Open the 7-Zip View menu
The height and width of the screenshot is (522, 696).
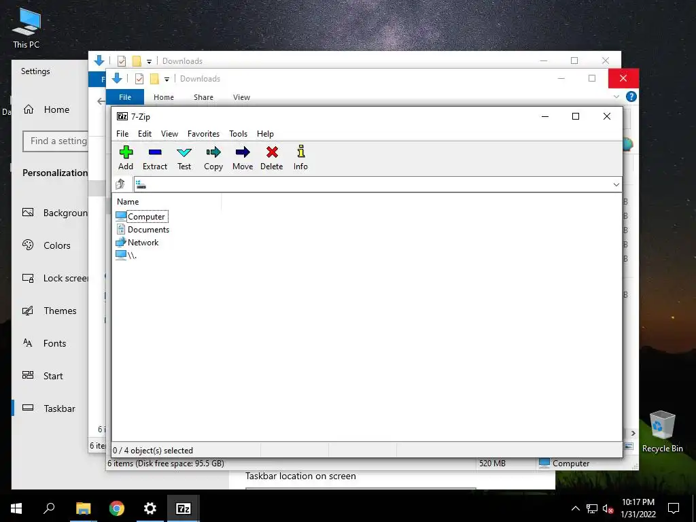coord(169,134)
